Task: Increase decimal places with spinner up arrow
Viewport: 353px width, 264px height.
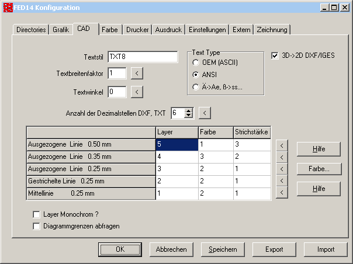Action: tap(188, 110)
